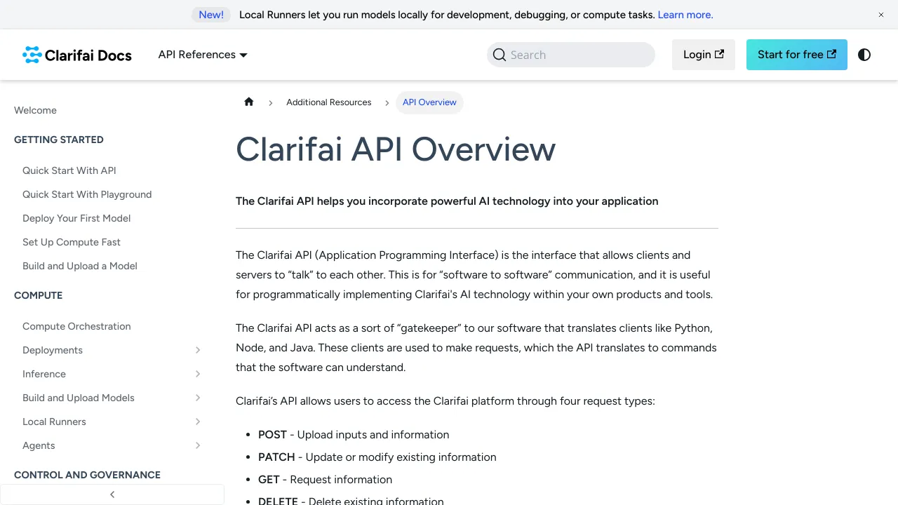Expand the Agents sidebar section

click(198, 445)
